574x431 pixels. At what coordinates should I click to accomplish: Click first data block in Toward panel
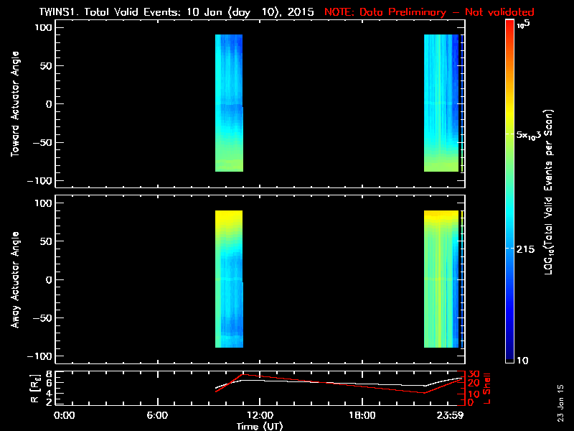pos(229,103)
